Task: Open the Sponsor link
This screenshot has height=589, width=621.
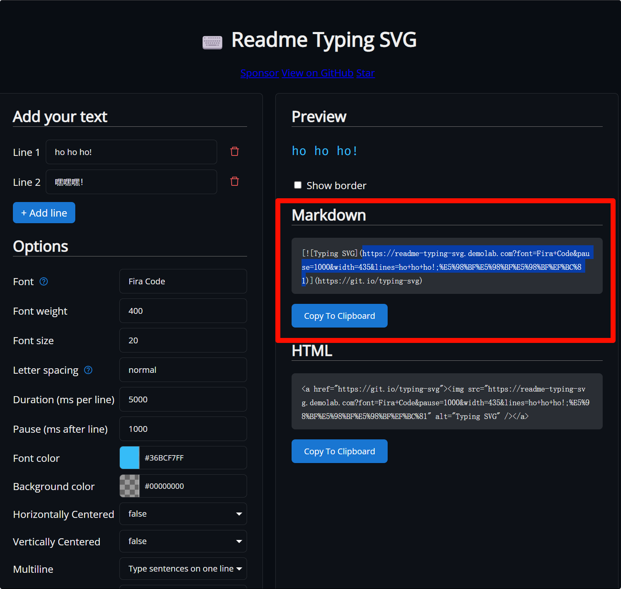Action: click(260, 73)
